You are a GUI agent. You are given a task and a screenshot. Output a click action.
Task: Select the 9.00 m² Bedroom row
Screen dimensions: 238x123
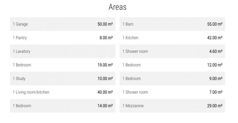(x=172, y=79)
